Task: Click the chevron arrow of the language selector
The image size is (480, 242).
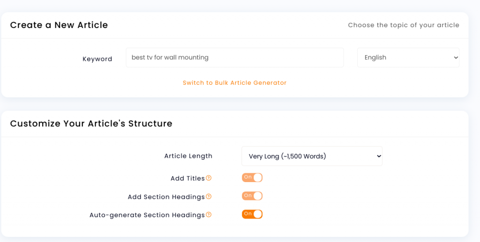Action: pyautogui.click(x=456, y=58)
